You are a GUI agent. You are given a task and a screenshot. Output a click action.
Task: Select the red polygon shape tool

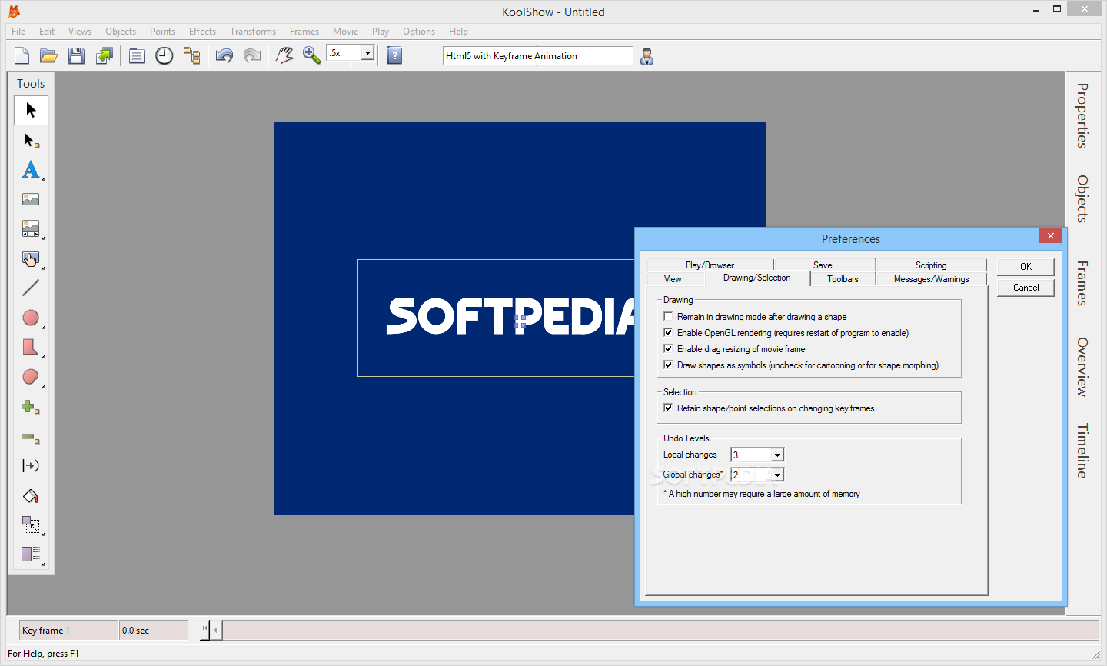(31, 347)
